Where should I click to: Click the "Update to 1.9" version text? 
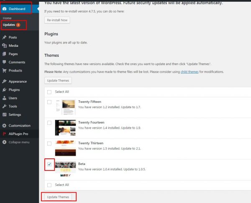[131, 128]
